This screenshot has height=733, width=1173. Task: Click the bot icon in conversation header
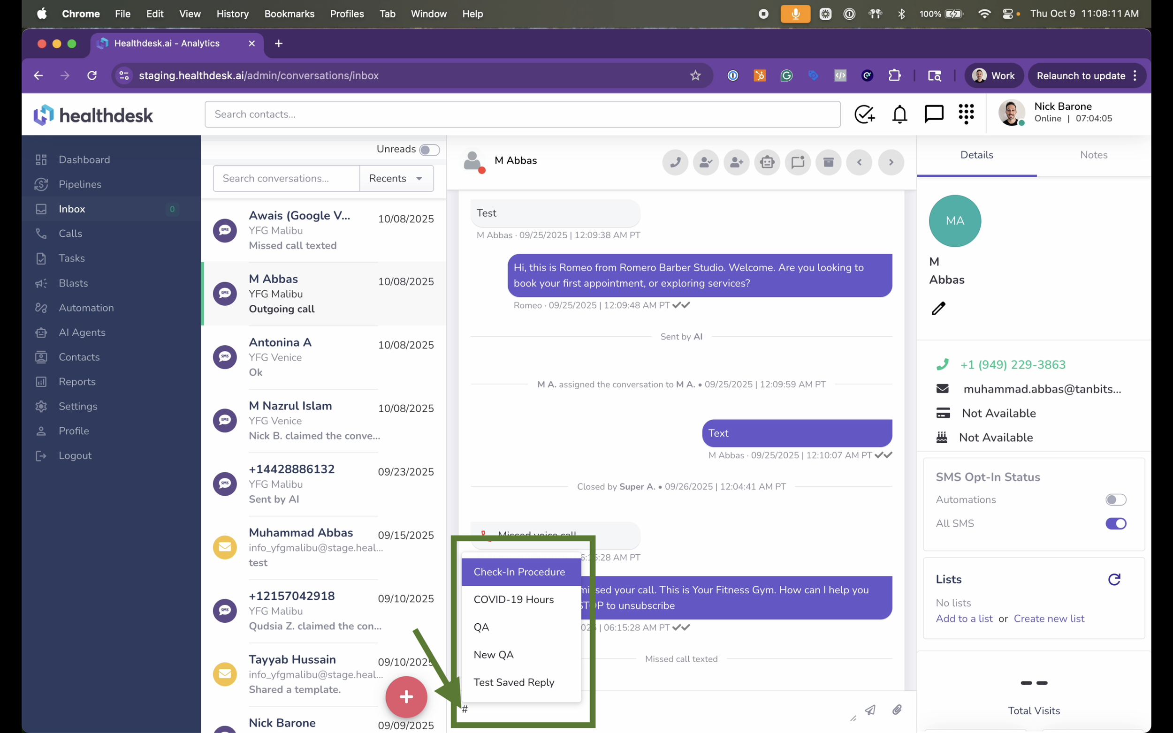coord(767,162)
